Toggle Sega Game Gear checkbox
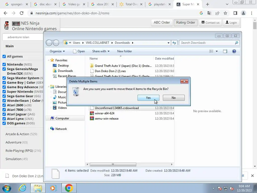Image resolution: width=257 pixels, height=193 pixels. tap(4, 96)
